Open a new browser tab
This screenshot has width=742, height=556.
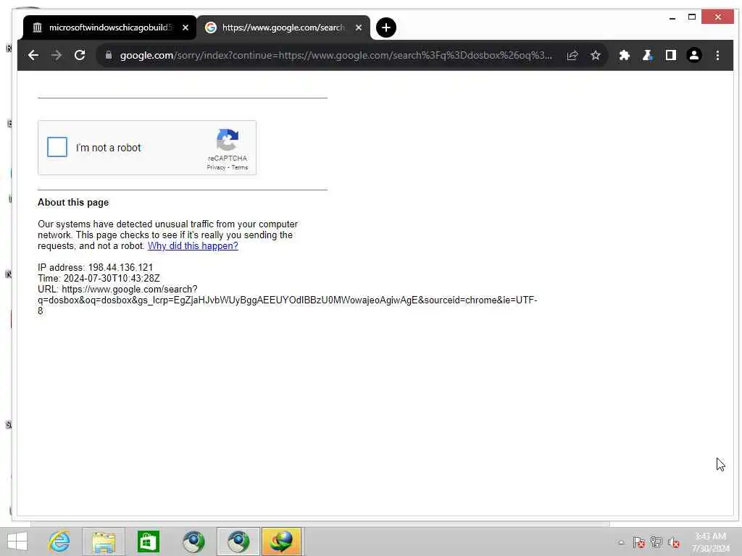(386, 28)
